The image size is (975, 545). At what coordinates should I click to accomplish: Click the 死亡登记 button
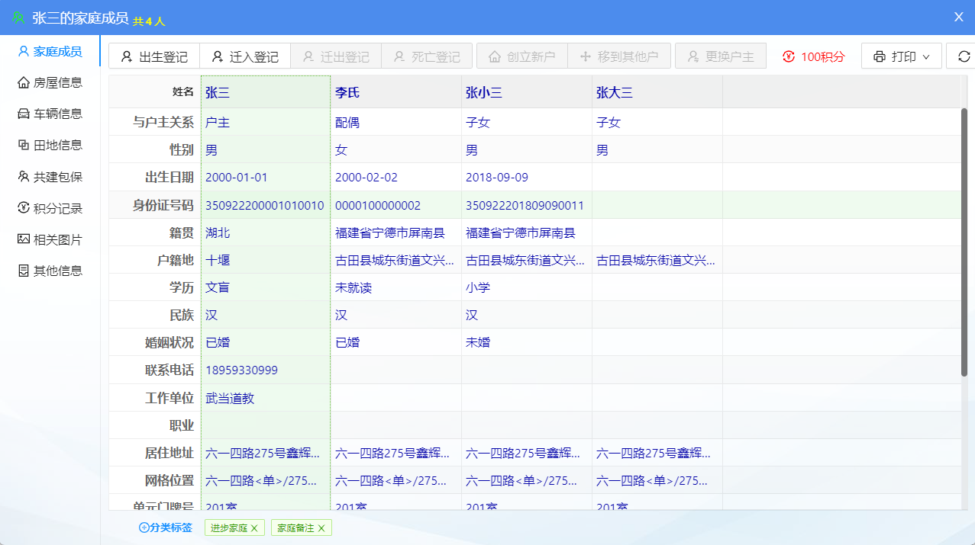tap(427, 56)
